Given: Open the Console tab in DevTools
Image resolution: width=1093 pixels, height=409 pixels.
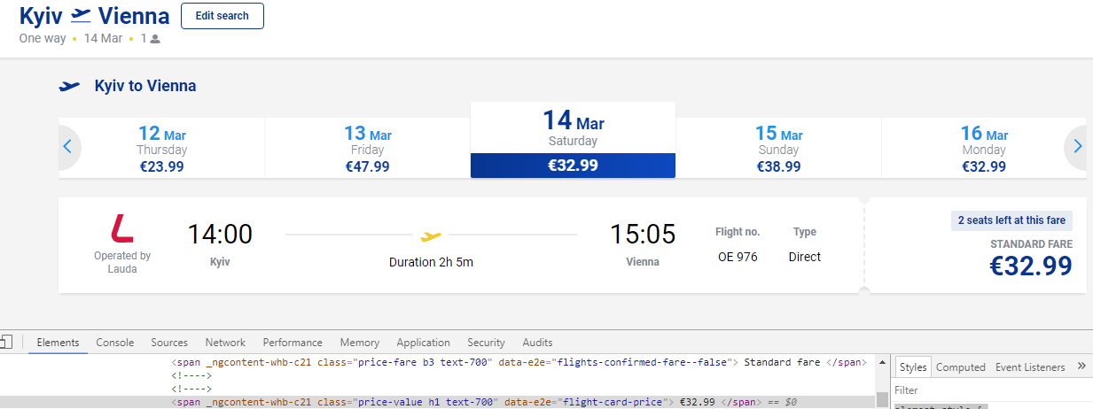Looking at the screenshot, I should [115, 343].
